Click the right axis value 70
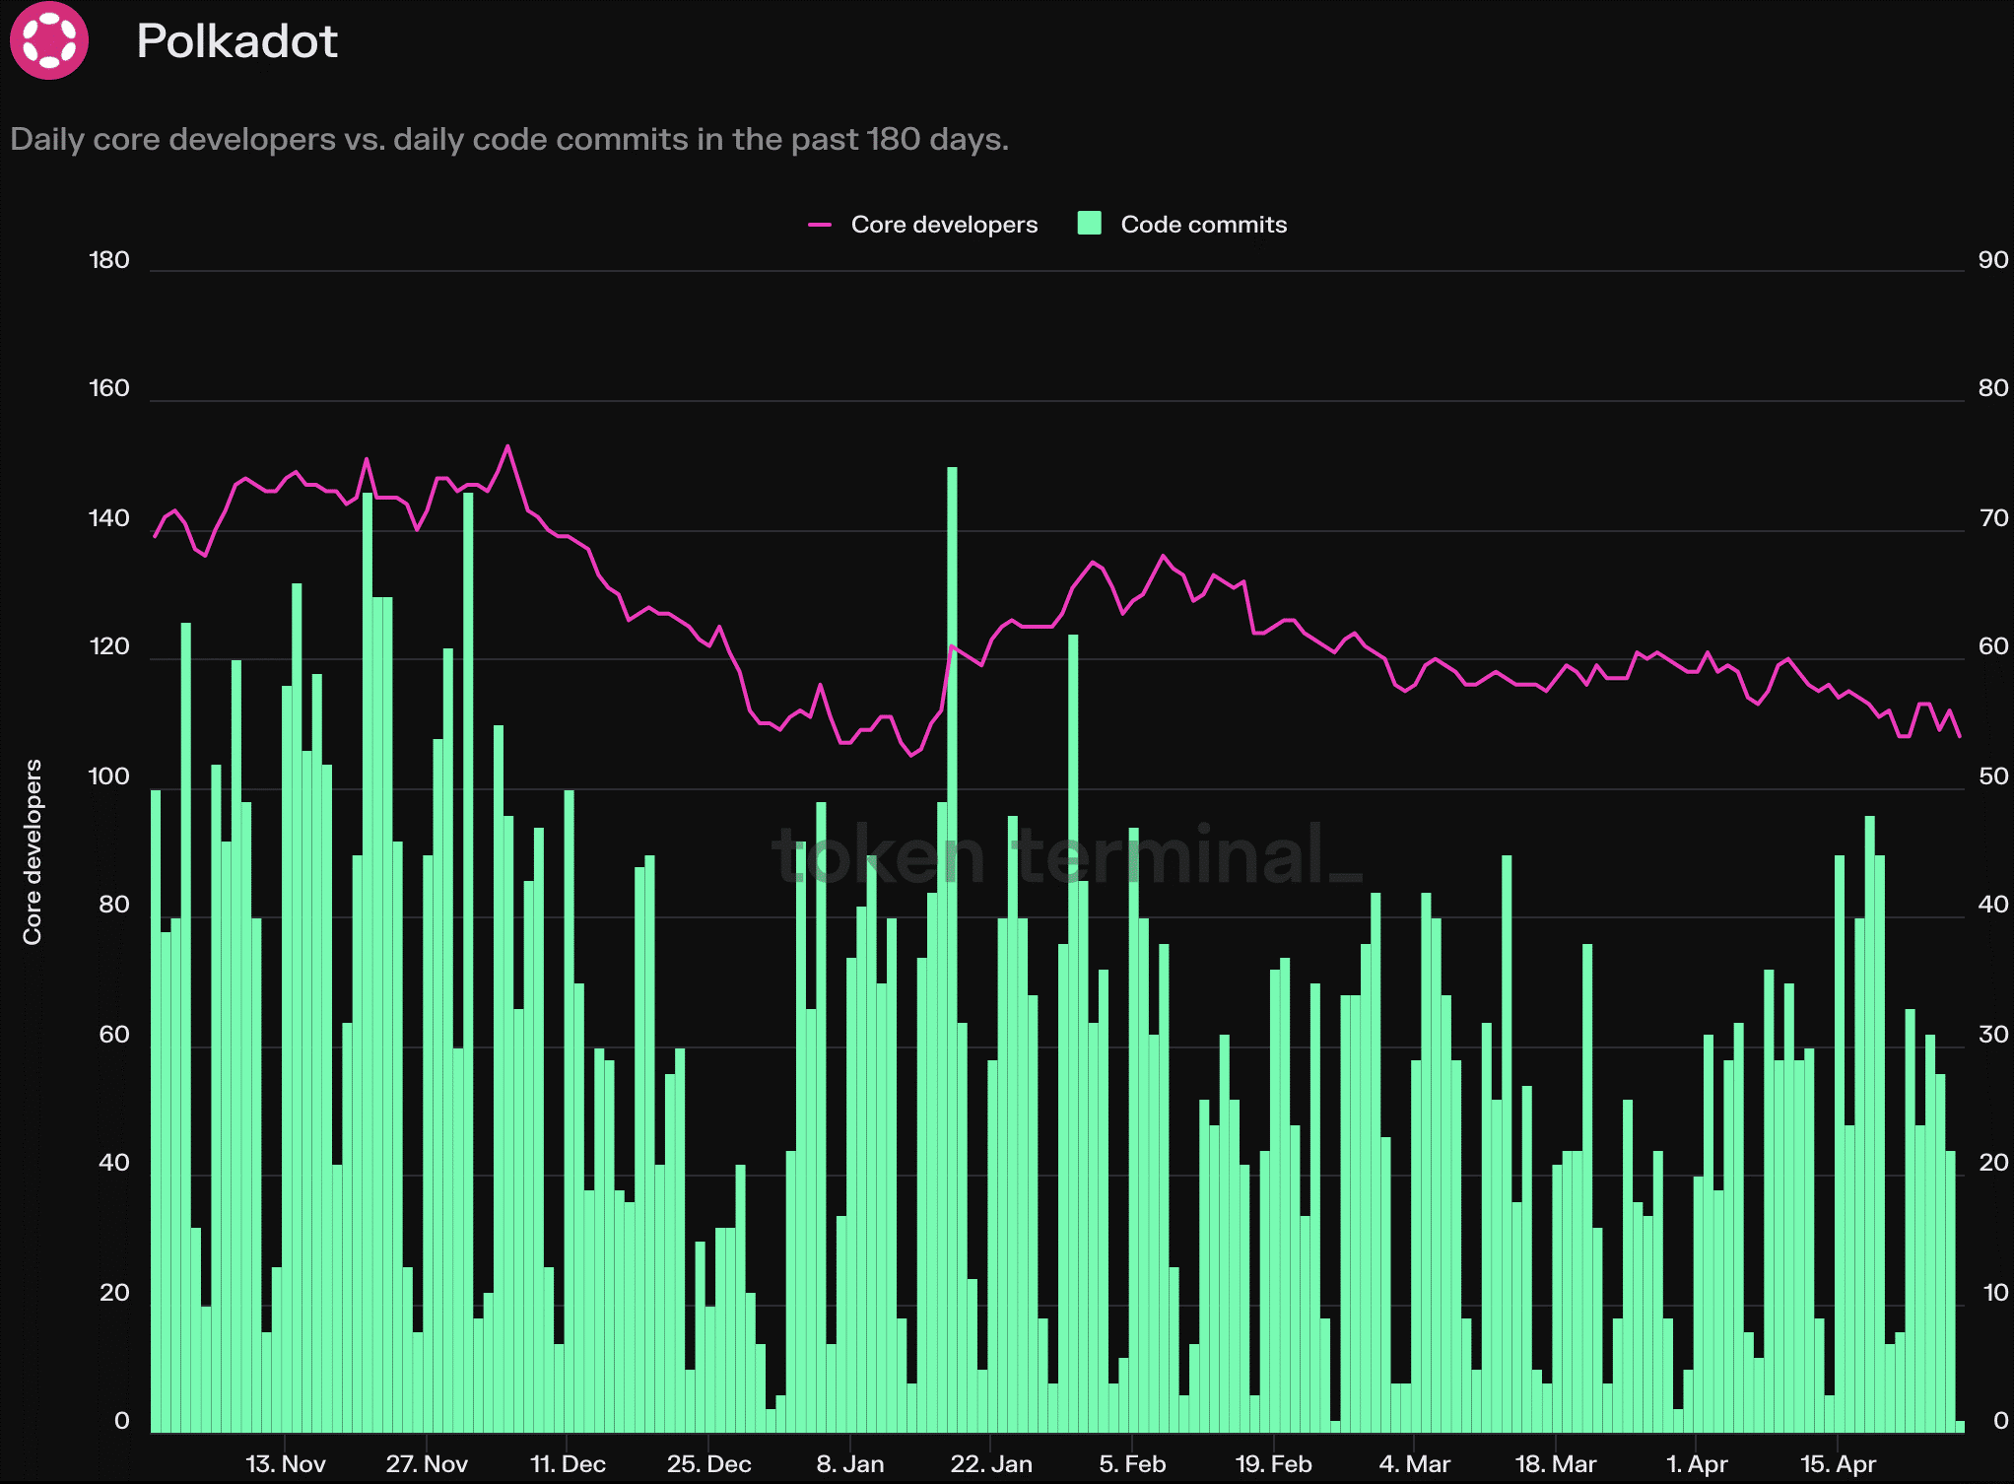The width and height of the screenshot is (2014, 1484). tap(1993, 518)
